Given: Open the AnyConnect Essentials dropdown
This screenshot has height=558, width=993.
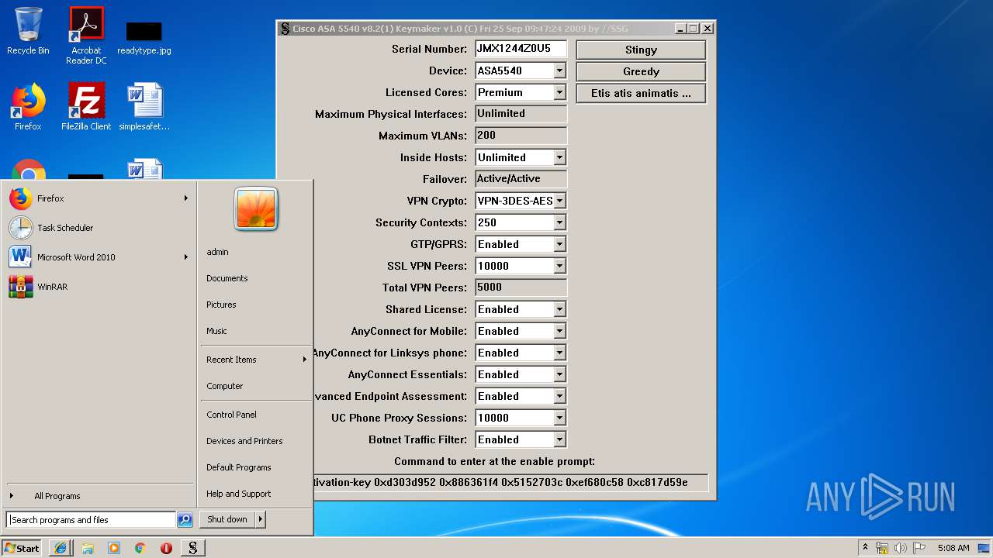Looking at the screenshot, I should pos(559,374).
